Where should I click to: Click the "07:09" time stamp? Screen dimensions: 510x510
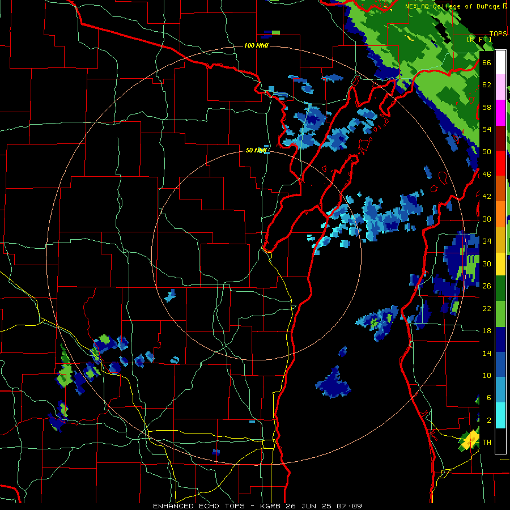[348, 506]
